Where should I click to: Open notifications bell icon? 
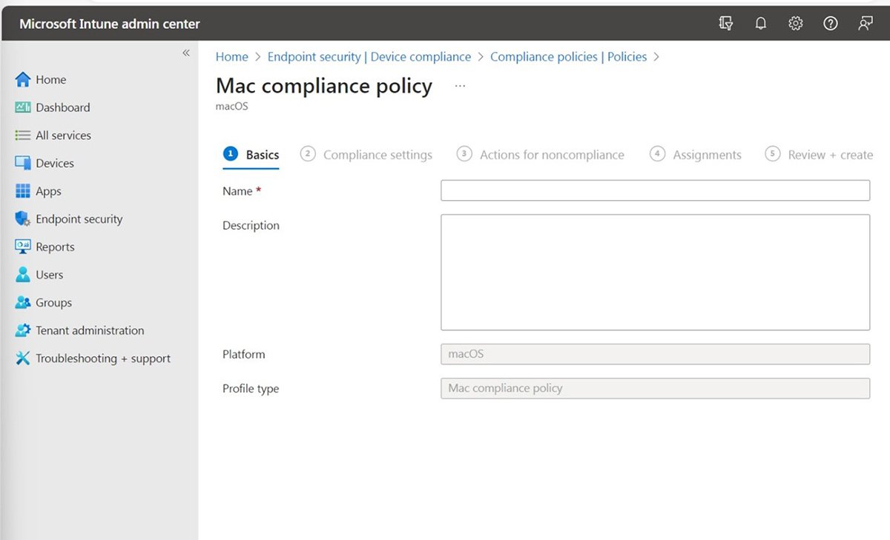pos(760,24)
